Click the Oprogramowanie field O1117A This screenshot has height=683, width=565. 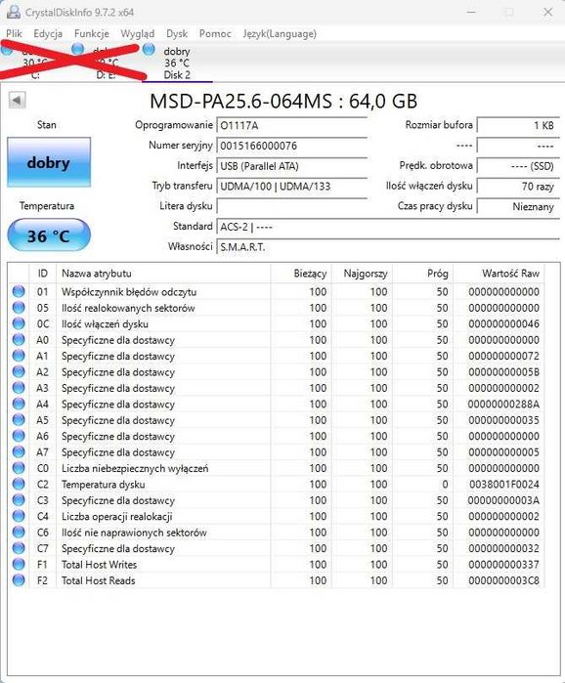[x=292, y=125]
